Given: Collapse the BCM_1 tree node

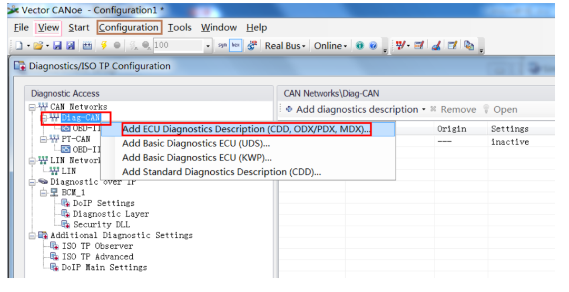Looking at the screenshot, I should (44, 193).
